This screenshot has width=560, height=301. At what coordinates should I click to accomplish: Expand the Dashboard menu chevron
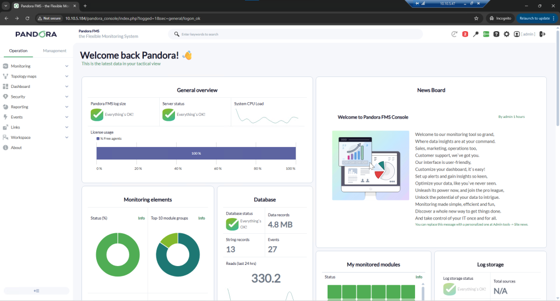[67, 86]
